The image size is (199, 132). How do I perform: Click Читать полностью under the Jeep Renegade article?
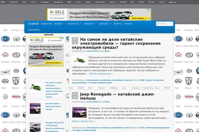[84, 121]
